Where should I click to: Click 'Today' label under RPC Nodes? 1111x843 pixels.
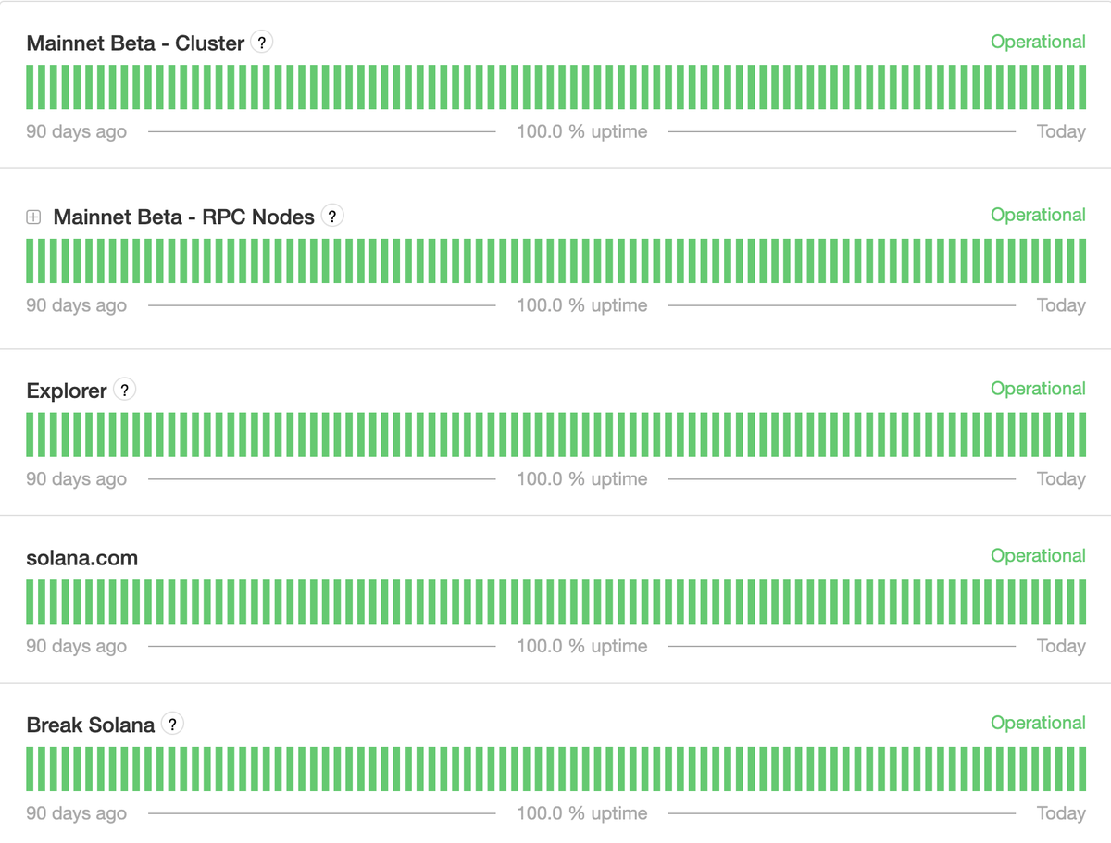click(1061, 305)
